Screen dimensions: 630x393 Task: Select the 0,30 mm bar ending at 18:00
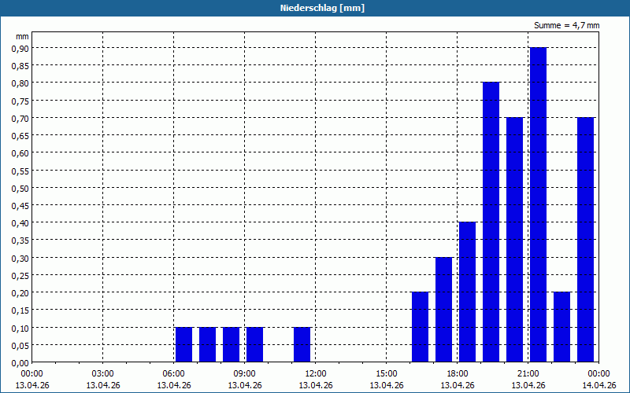pos(443,310)
